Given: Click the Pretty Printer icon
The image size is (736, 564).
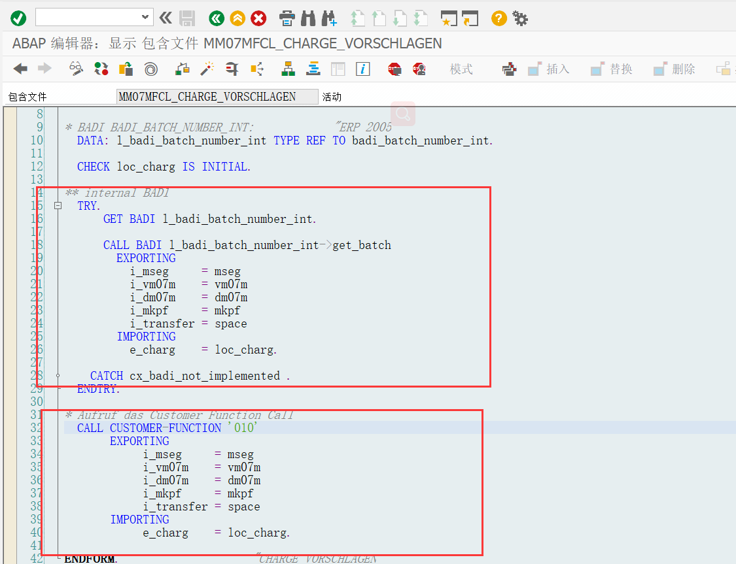Looking at the screenshot, I should [x=509, y=69].
